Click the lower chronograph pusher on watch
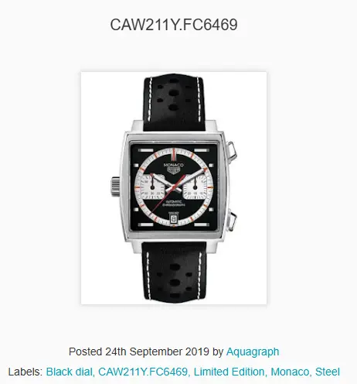The width and height of the screenshot is (357, 384). [232, 221]
